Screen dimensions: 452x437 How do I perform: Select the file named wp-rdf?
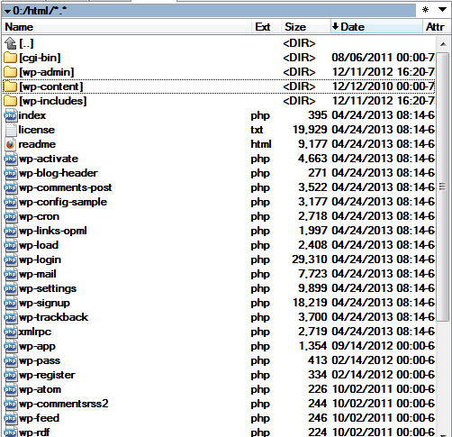tap(34, 432)
